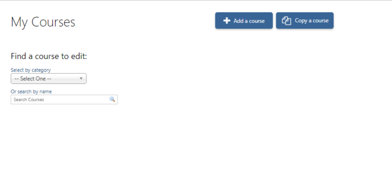
Task: Run course search using the magnifier
Action: [112, 99]
